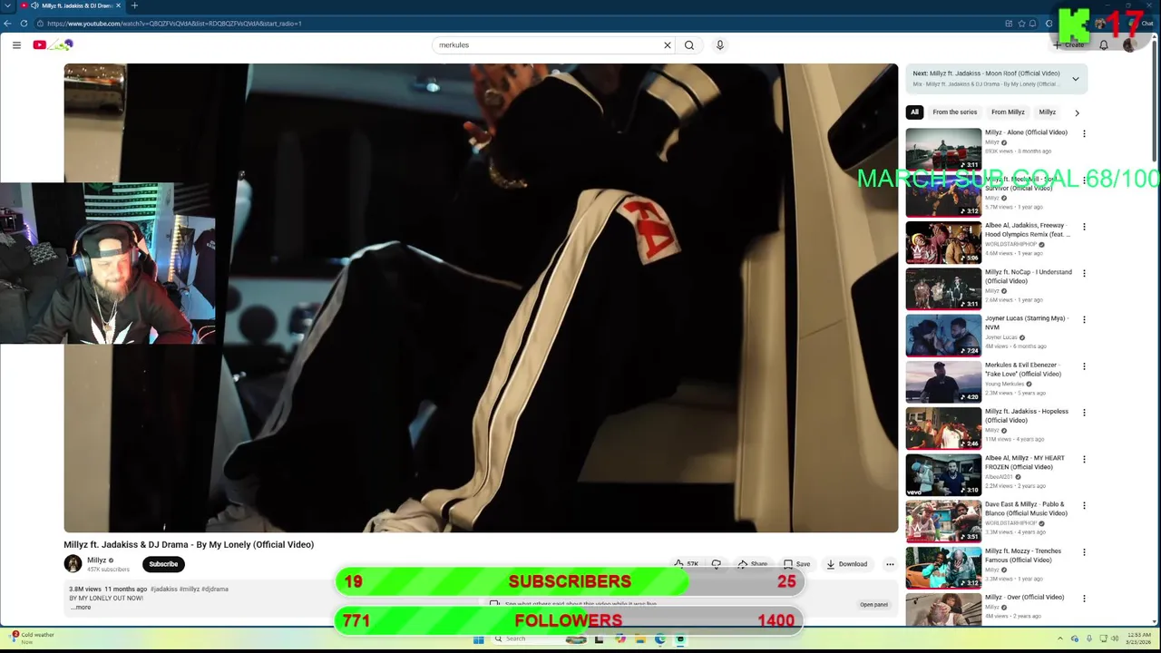Image resolution: width=1161 pixels, height=653 pixels.
Task: Open options for Trenches Famous video
Action: click(1084, 552)
